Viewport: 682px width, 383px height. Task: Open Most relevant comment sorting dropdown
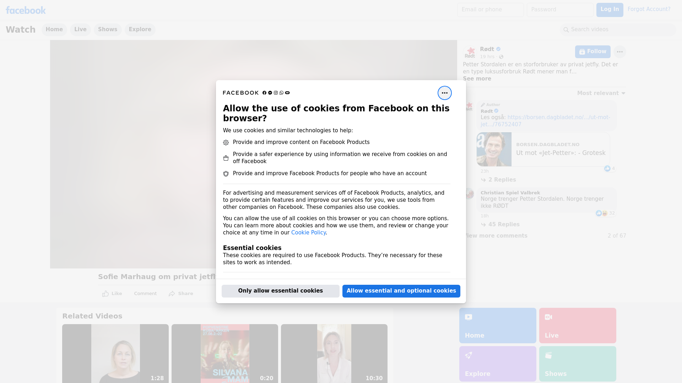(x=601, y=93)
